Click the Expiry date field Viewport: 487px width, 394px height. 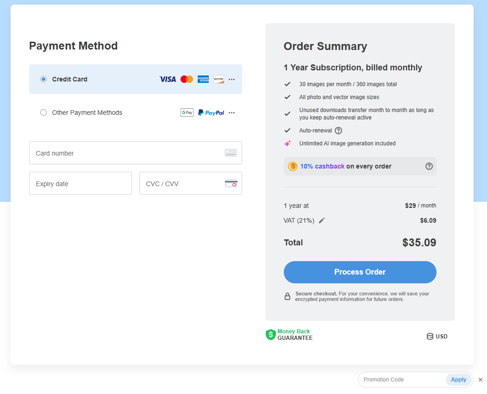click(81, 184)
